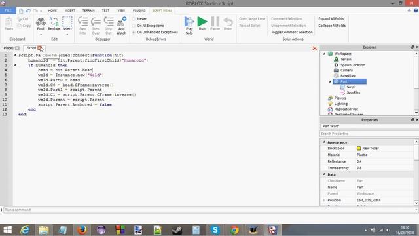The image size is (419, 236).
Task: Open Skype from the taskbar
Action: click(215, 230)
